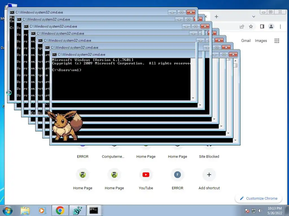Open the Google apps grid
The width and height of the screenshot is (289, 216).
(x=277, y=41)
